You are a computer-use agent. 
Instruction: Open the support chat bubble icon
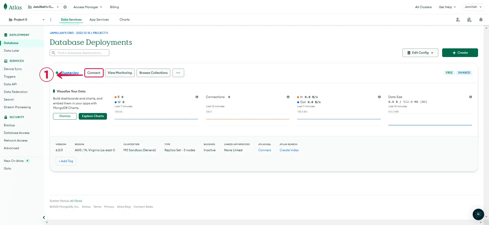478,214
